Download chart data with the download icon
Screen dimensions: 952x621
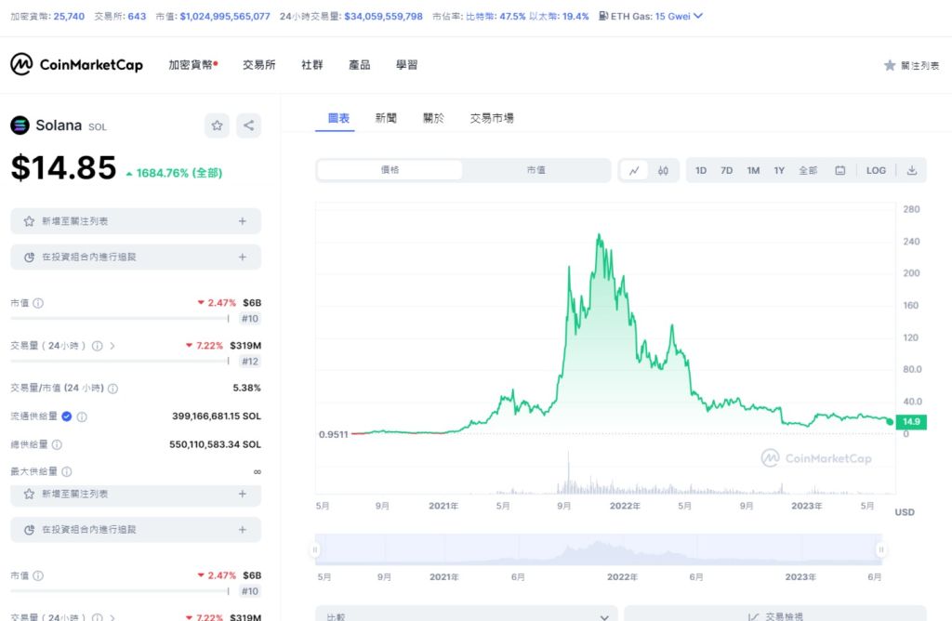click(911, 170)
